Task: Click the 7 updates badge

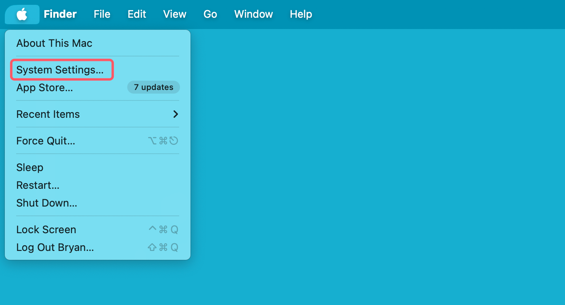Action: pos(153,87)
